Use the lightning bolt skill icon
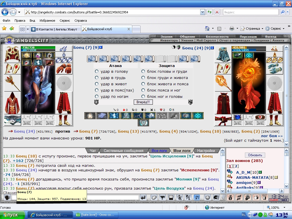 tap(138, 116)
